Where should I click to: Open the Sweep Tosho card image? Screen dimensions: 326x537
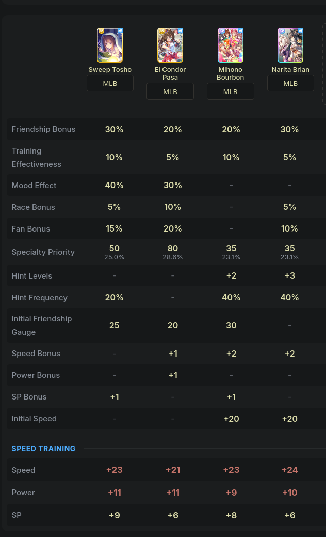click(x=110, y=45)
